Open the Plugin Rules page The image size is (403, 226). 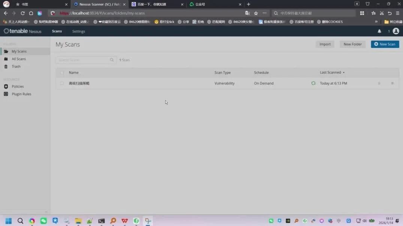point(21,94)
